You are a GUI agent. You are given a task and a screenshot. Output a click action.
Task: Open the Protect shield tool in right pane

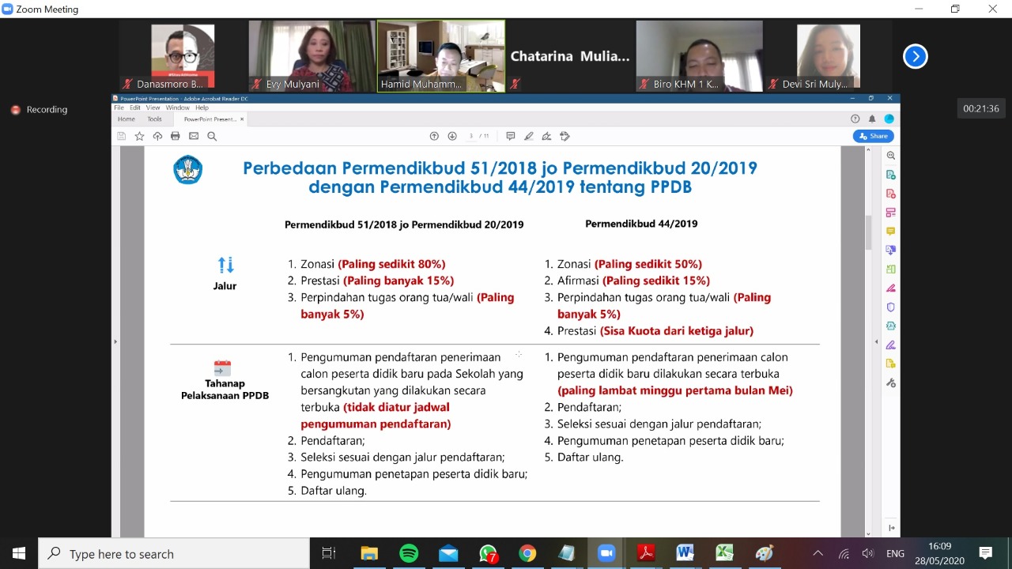pos(891,307)
